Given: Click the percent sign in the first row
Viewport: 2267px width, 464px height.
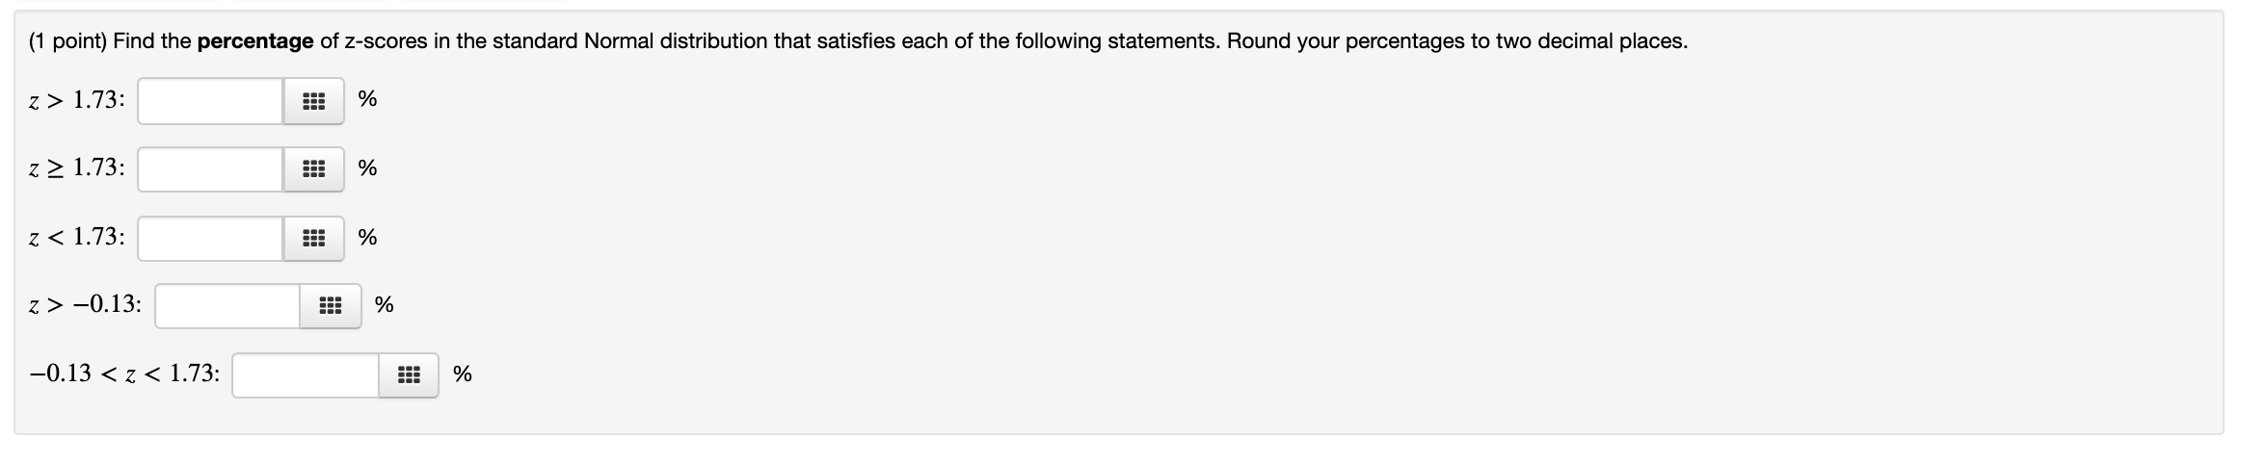Looking at the screenshot, I should (367, 99).
